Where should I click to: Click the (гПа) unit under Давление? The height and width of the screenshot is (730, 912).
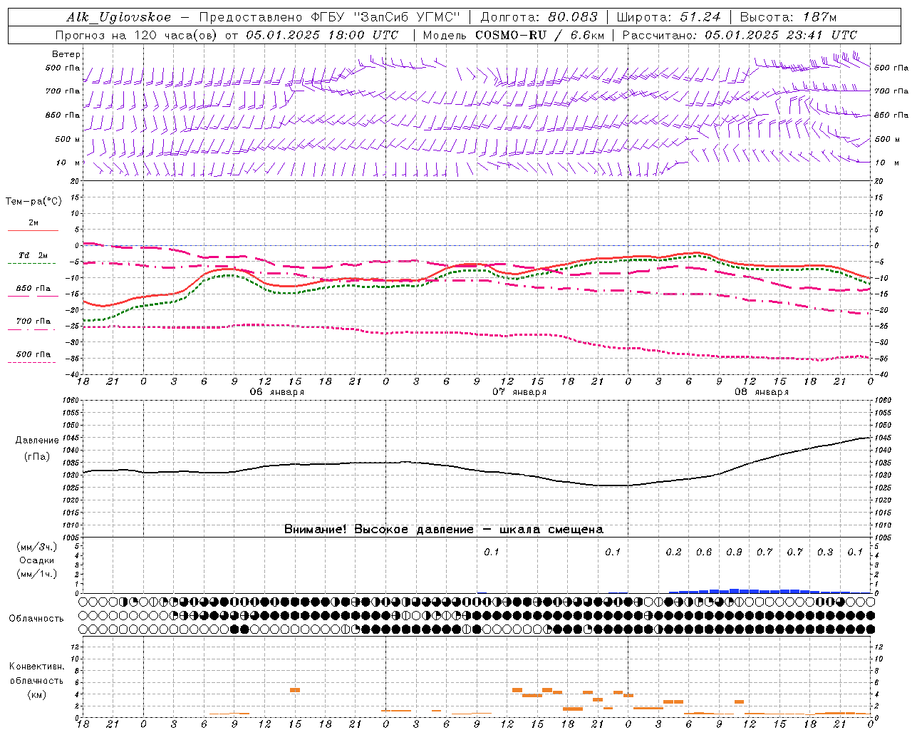[x=37, y=456]
